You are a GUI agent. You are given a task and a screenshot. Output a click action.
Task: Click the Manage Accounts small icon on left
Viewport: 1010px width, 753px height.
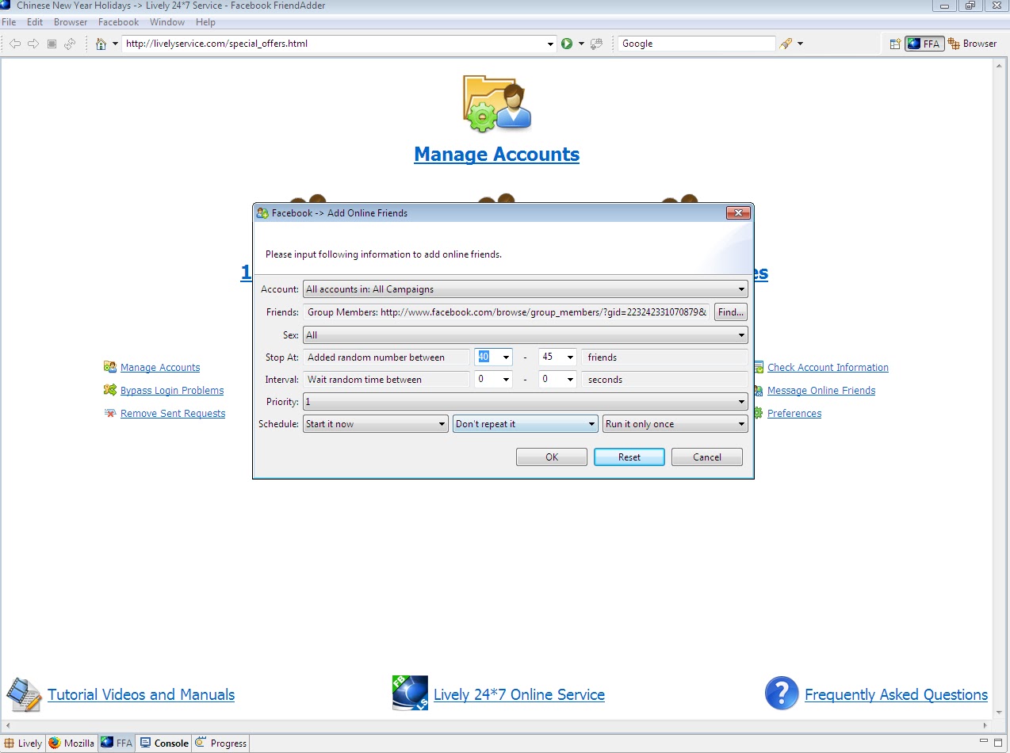[x=110, y=367]
